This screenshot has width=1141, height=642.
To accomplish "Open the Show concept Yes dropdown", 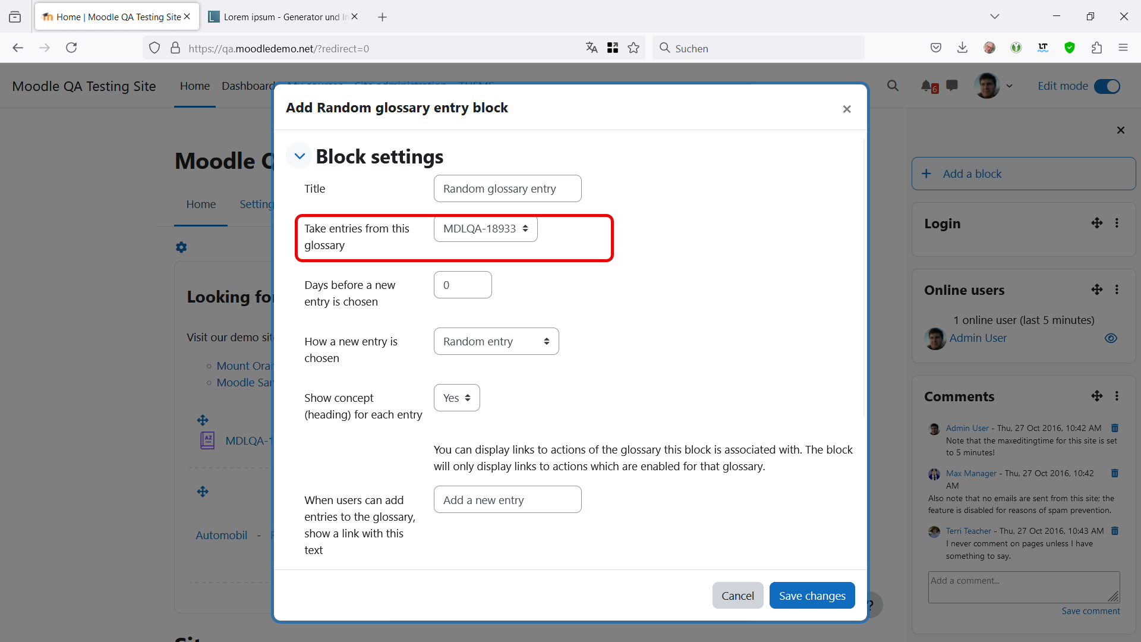I will click(457, 398).
